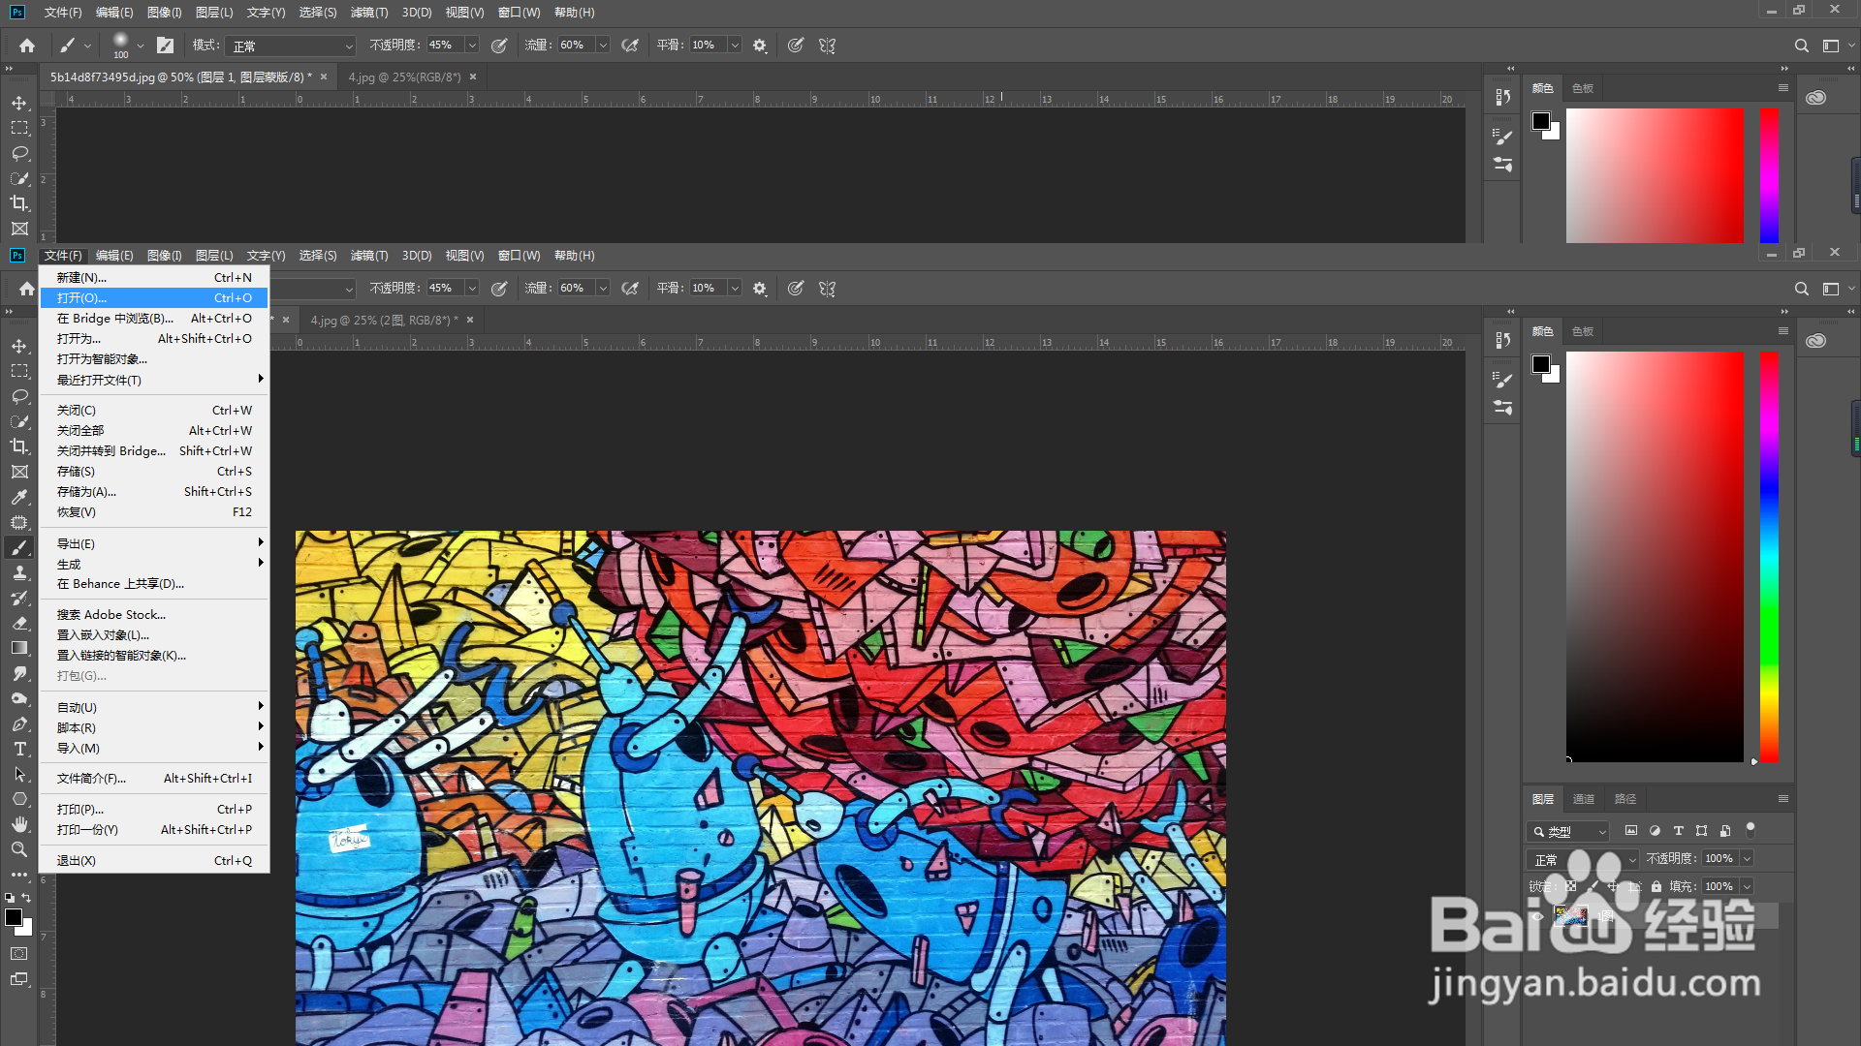Select the Rectangular Marquee tool in lower window

point(19,371)
